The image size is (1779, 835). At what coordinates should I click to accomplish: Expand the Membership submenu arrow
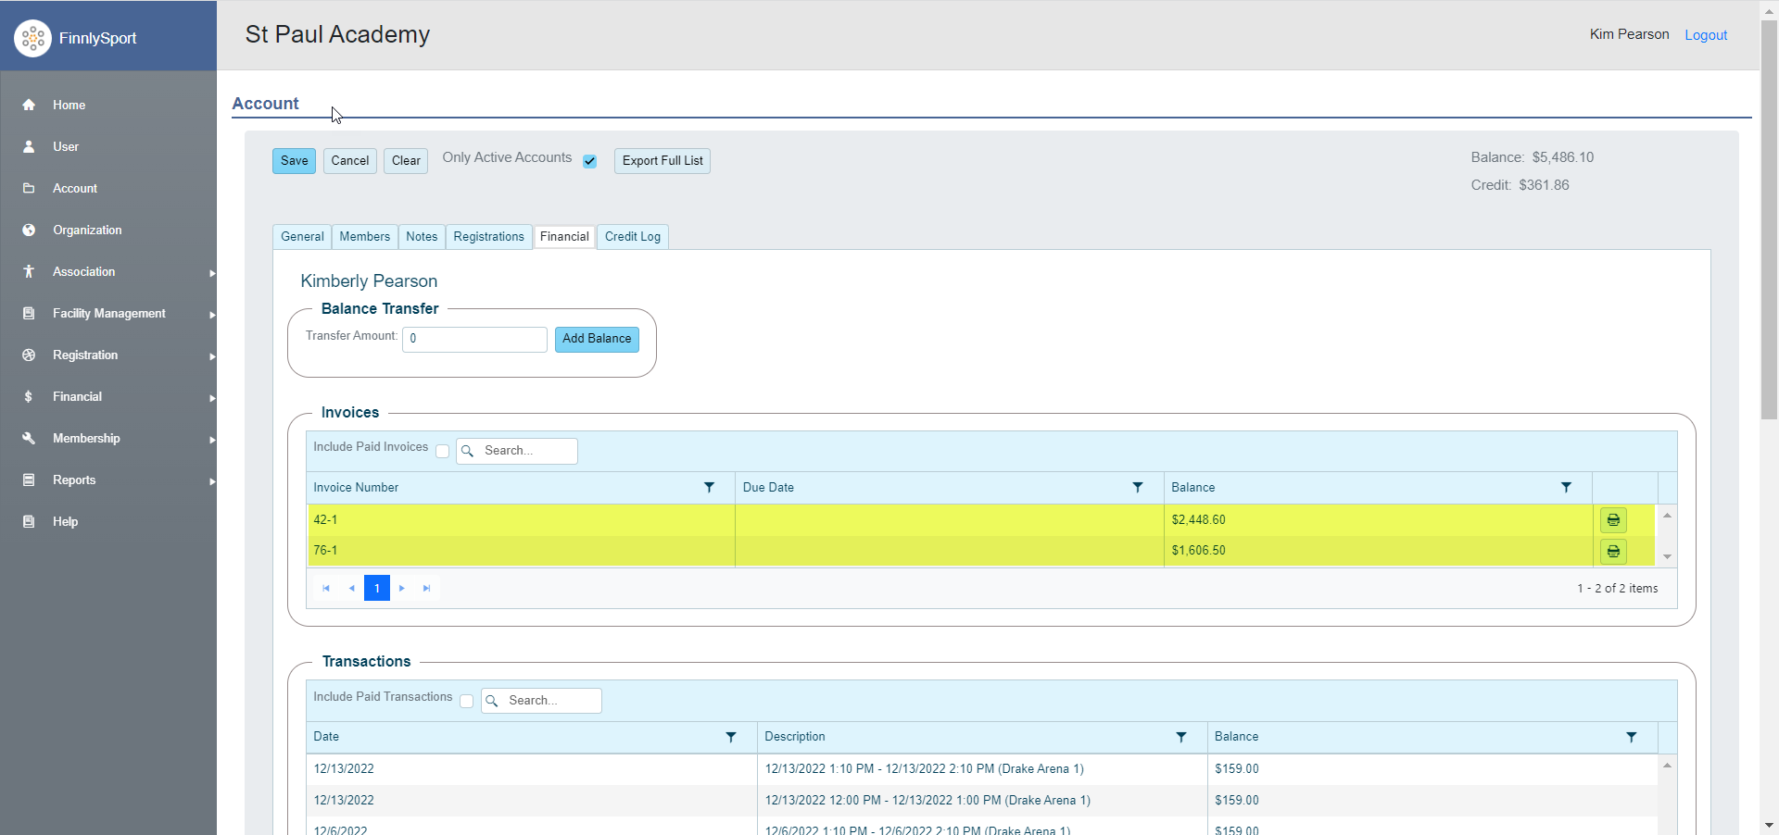coord(212,439)
